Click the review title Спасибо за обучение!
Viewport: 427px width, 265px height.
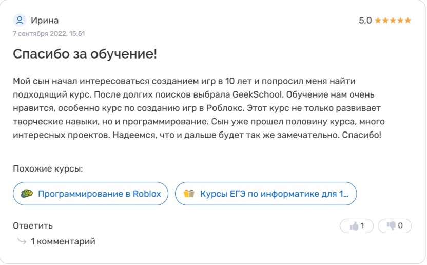point(85,54)
